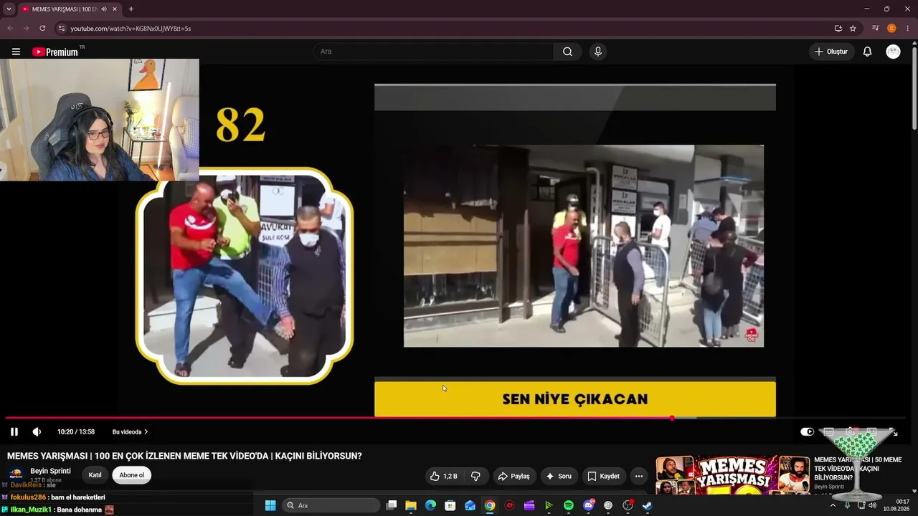Open the 50 MEME recommended video thumbnail
Viewport: 918px width, 516px height.
click(x=732, y=475)
